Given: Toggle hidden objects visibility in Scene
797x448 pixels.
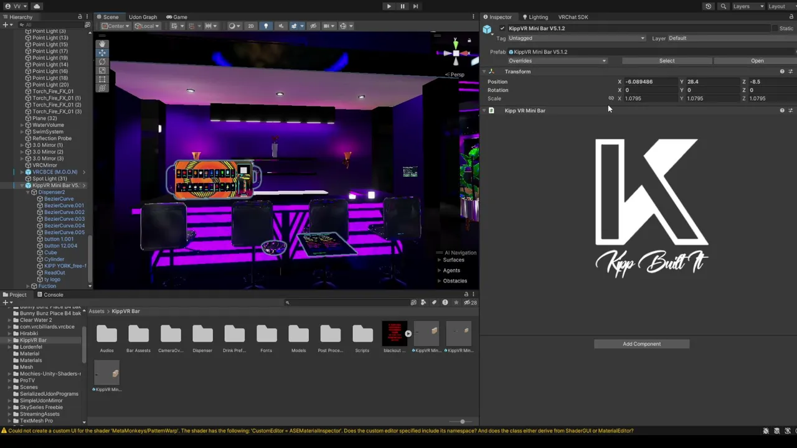Looking at the screenshot, I should click(313, 26).
